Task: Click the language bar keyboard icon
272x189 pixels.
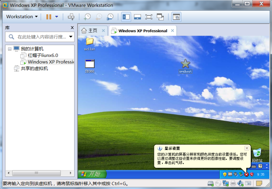Action: pos(254,166)
